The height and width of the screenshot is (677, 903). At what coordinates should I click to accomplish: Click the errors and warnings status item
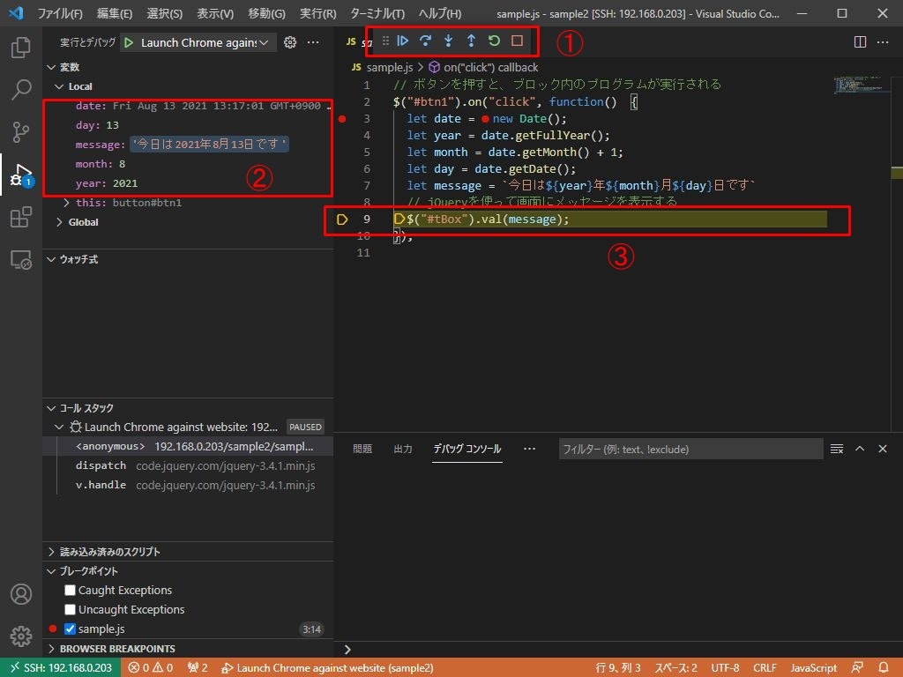tap(151, 668)
